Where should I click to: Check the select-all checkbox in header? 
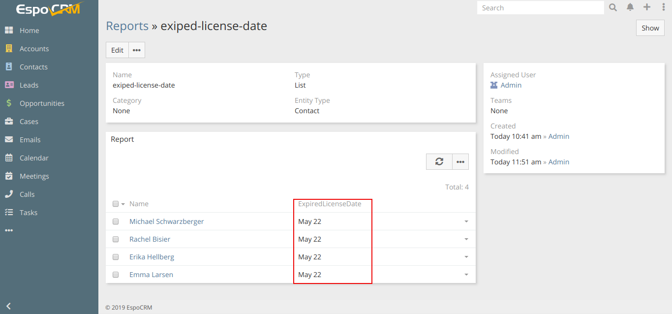[116, 204]
